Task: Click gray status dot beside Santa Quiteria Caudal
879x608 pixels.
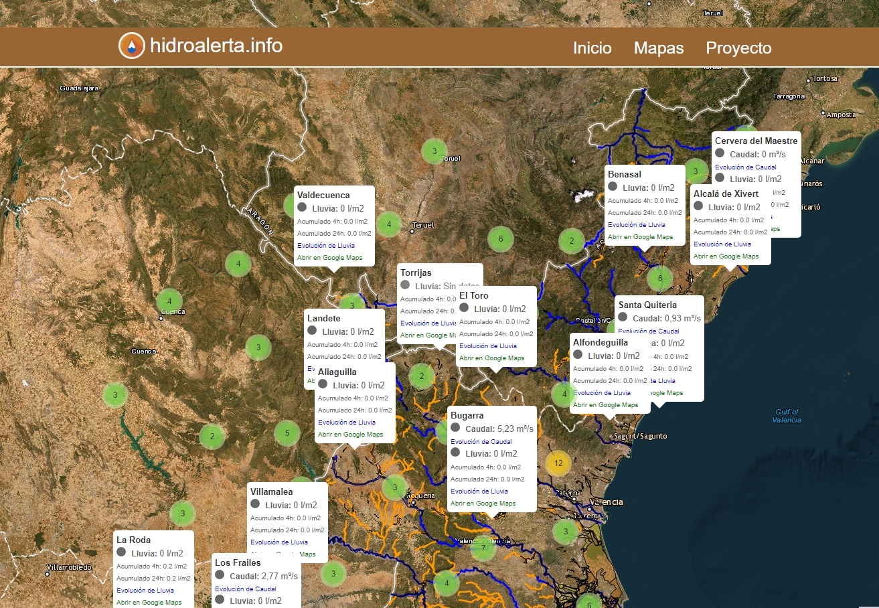Action: [x=623, y=317]
